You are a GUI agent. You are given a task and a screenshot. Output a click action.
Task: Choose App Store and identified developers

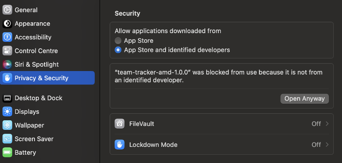tap(118, 50)
